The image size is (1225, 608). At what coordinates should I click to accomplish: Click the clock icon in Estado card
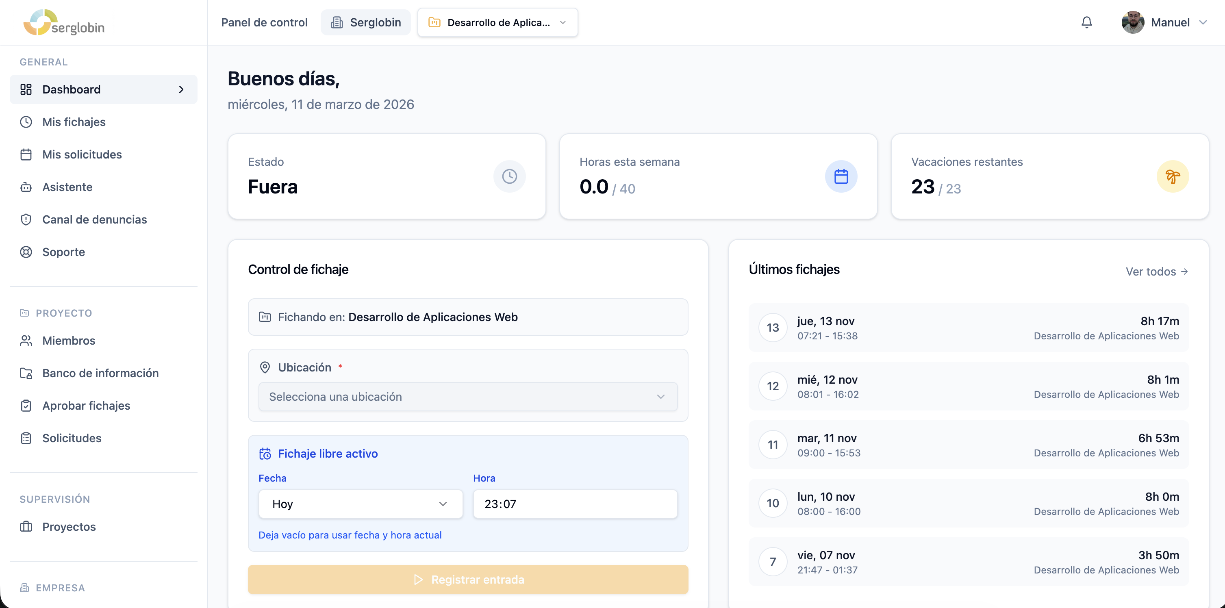[509, 176]
